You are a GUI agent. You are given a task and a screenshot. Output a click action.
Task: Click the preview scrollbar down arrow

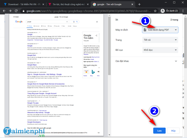[109, 135]
